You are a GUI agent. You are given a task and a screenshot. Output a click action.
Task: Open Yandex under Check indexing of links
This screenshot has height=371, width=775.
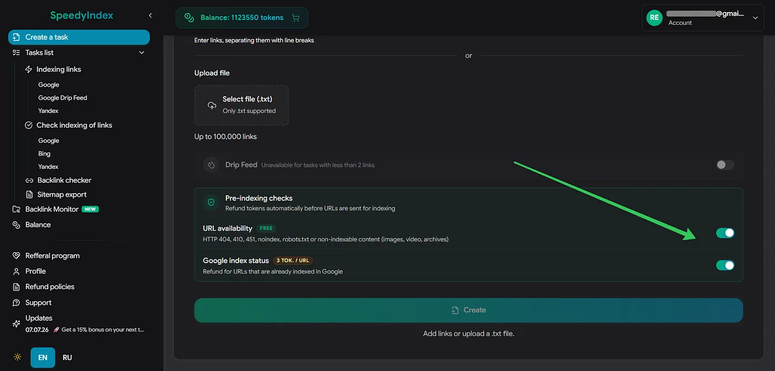pyautogui.click(x=48, y=167)
